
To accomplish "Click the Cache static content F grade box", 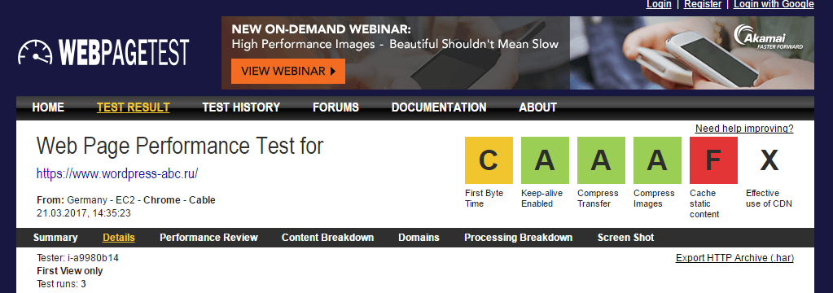I will click(713, 160).
